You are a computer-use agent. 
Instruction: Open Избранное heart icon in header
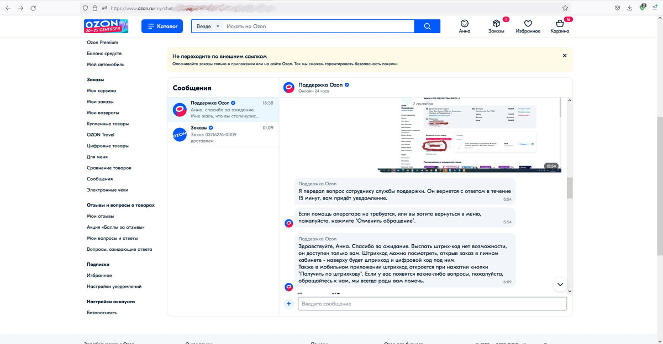528,26
